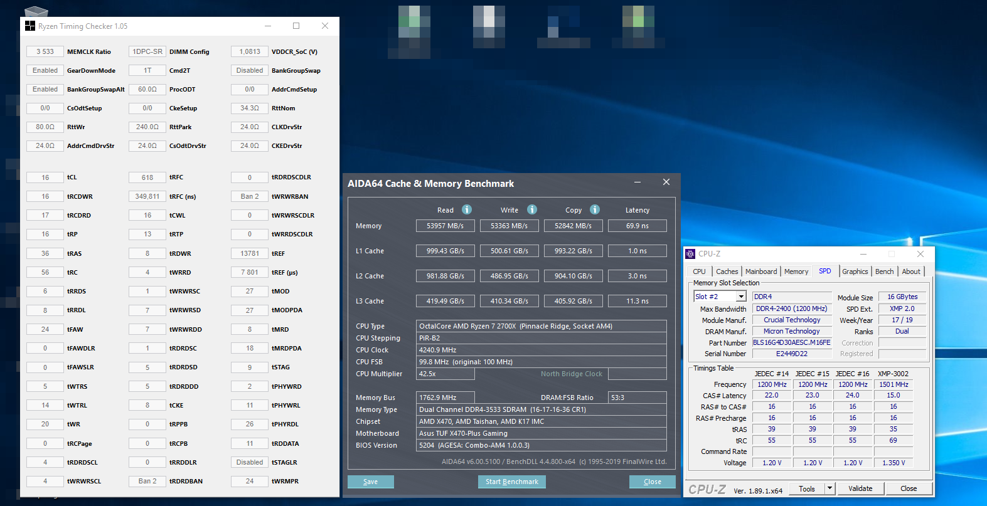Click the Tools button in CPU-Z
Viewport: 987px width, 506px height.
tap(807, 488)
